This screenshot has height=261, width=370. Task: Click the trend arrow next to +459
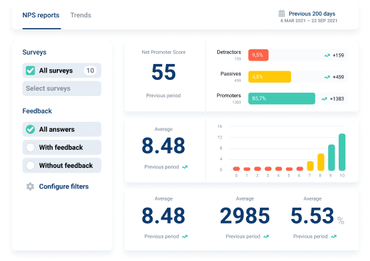pyautogui.click(x=327, y=77)
